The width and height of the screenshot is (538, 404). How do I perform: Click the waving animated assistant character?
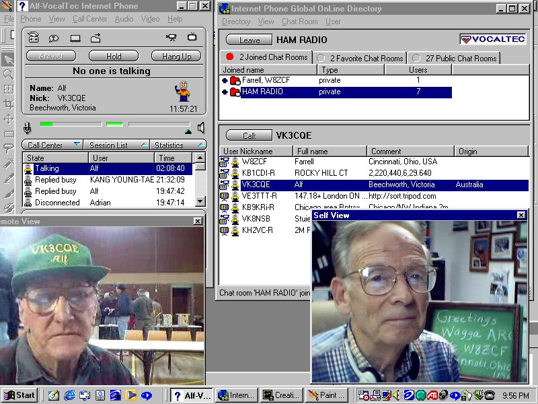click(182, 91)
